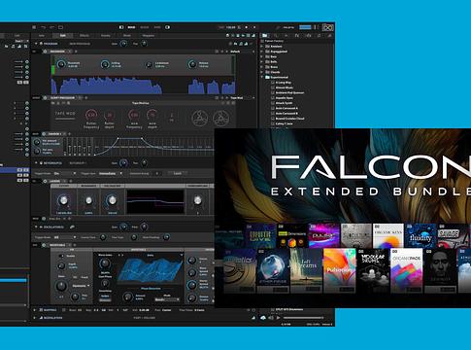471x350 pixels.
Task: Click the preview volume slider
Action: click(303, 318)
